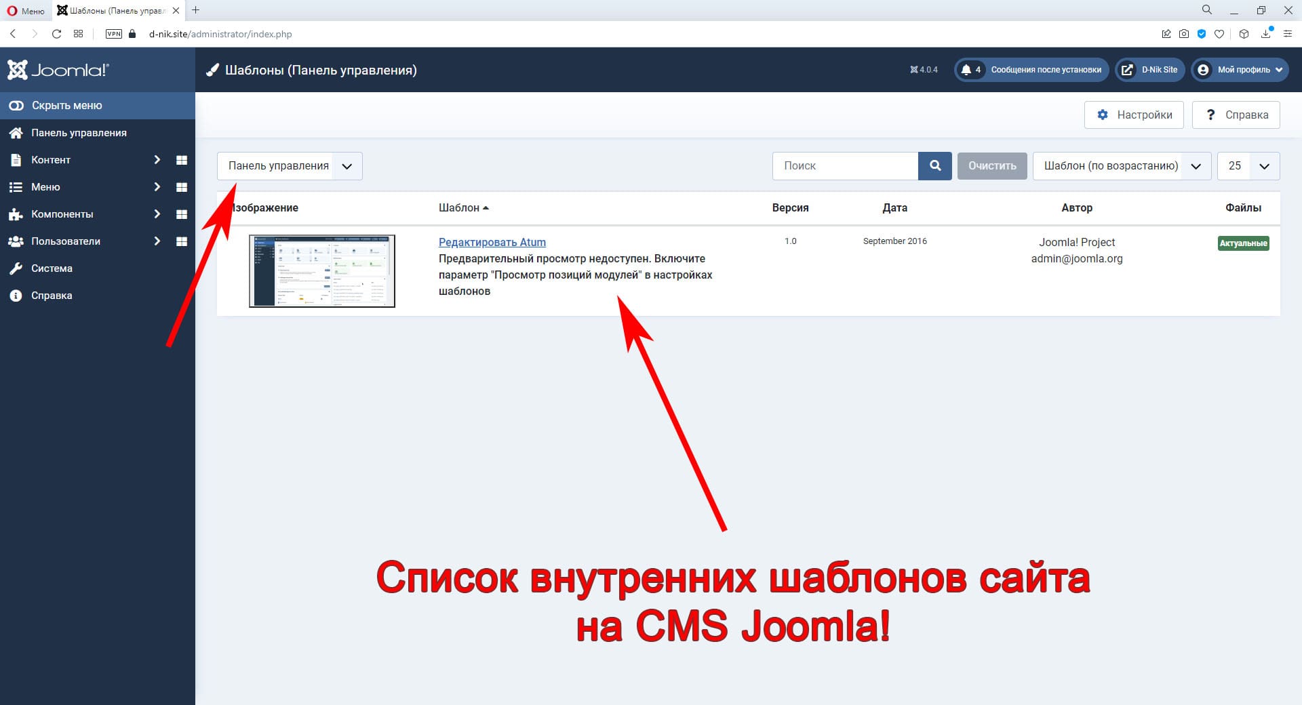Open Панель управления in sidebar
This screenshot has height=705, width=1302.
79,133
